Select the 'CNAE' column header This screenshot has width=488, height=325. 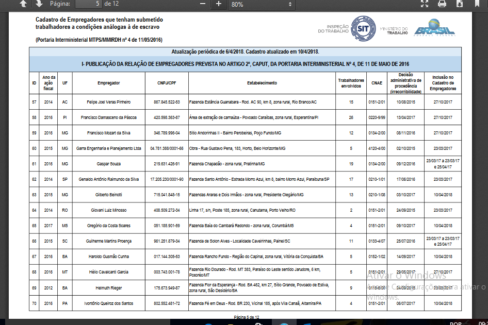[377, 83]
